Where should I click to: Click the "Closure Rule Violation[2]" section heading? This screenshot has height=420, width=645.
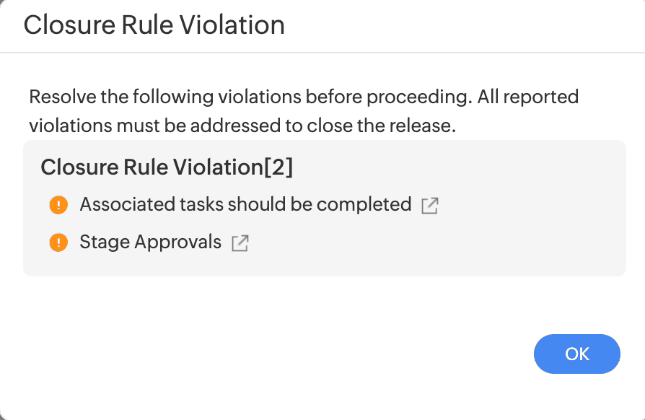(x=167, y=167)
